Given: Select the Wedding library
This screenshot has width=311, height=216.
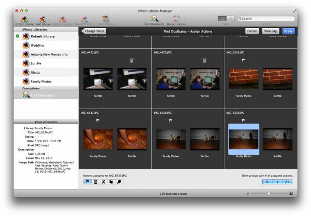Looking at the screenshot, I should click(46, 45).
